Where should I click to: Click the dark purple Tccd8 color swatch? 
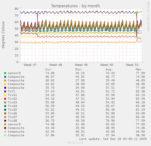[x=5, y=121]
